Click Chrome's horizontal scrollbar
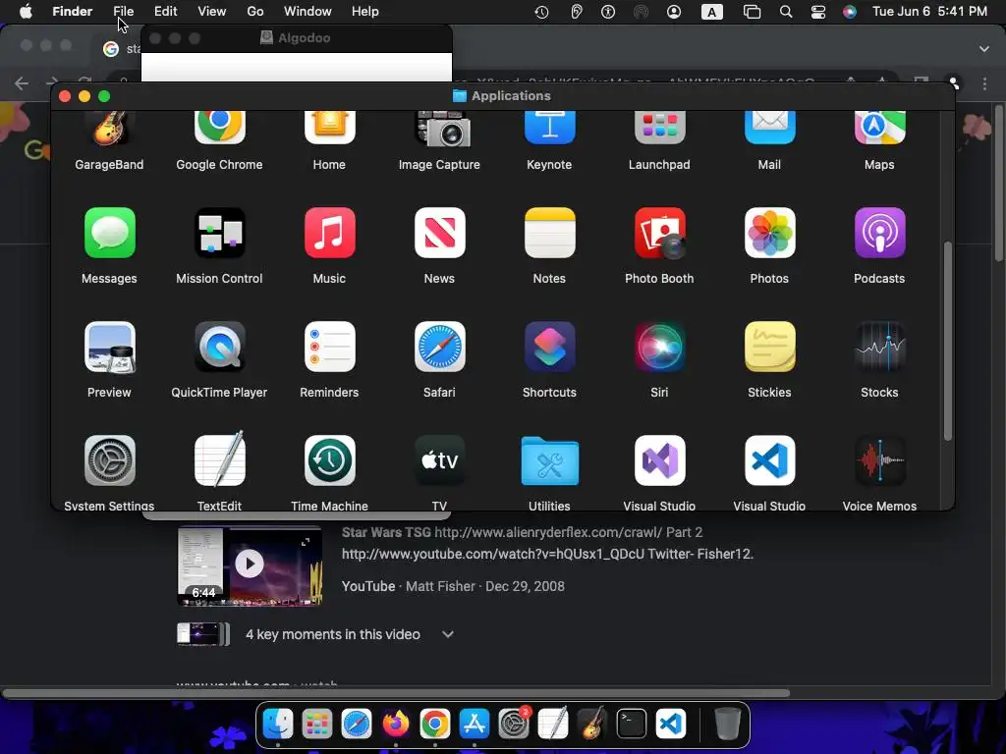Screen dimensions: 1006x754 click(396, 693)
